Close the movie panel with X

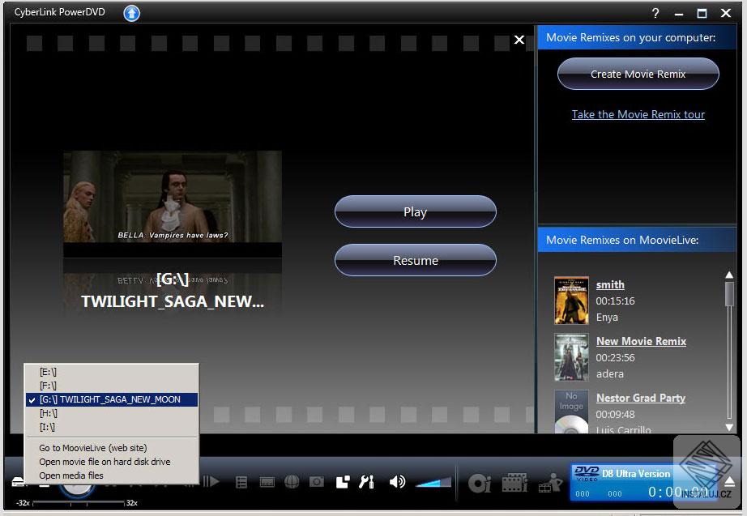[x=519, y=40]
